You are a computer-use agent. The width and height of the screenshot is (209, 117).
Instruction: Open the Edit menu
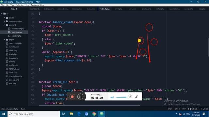7,5
